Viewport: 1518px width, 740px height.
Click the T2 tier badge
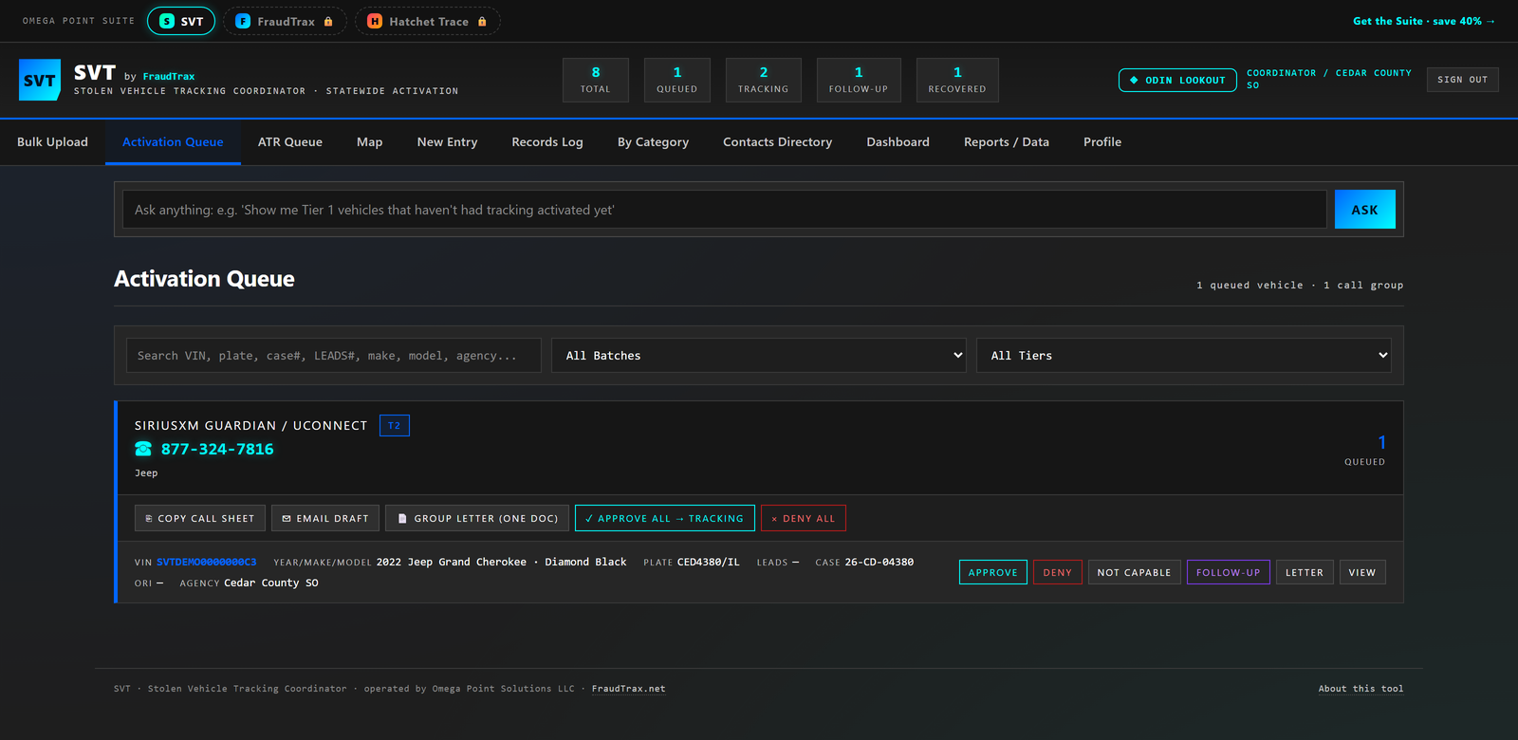395,425
